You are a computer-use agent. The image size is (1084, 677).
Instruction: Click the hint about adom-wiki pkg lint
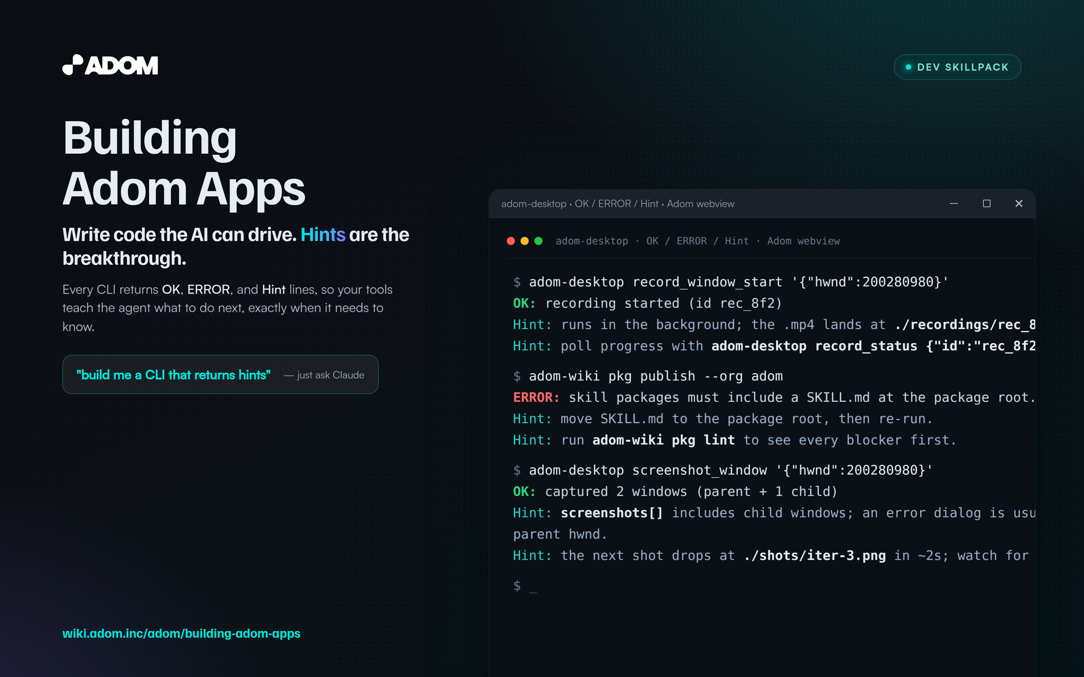pyautogui.click(x=734, y=440)
